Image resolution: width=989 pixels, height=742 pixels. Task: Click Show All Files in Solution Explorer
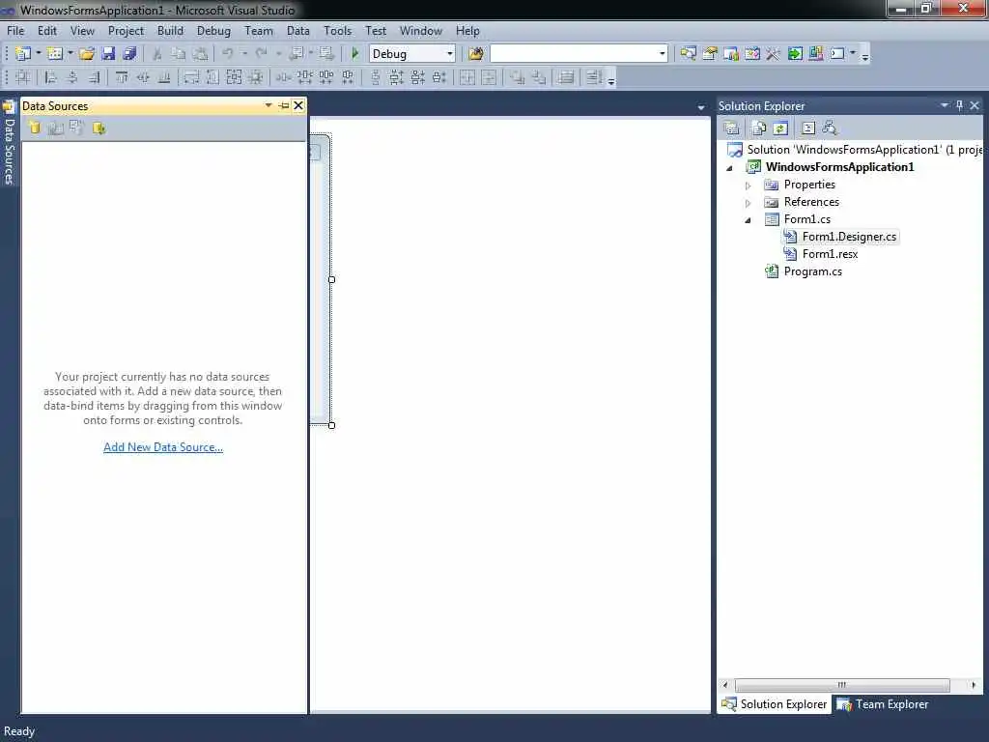[x=759, y=128]
